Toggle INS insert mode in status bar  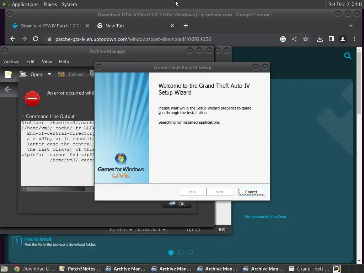coord(222,230)
